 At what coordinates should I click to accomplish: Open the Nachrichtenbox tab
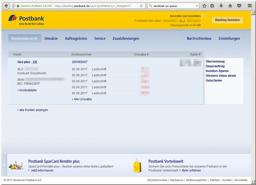tap(199, 38)
